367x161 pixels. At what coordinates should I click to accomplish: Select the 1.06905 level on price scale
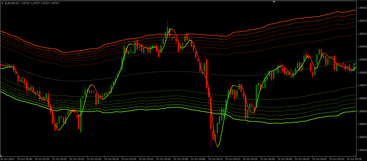click(x=361, y=47)
